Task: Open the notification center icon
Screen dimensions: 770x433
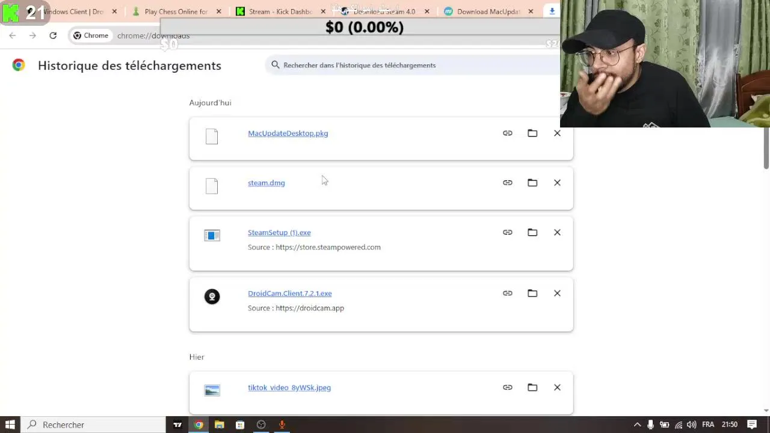Action: (x=752, y=425)
